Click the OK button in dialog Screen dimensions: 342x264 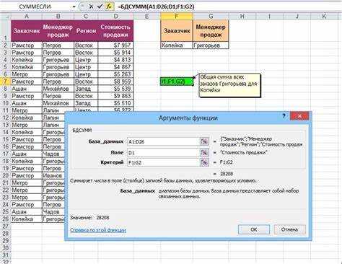[x=254, y=229]
